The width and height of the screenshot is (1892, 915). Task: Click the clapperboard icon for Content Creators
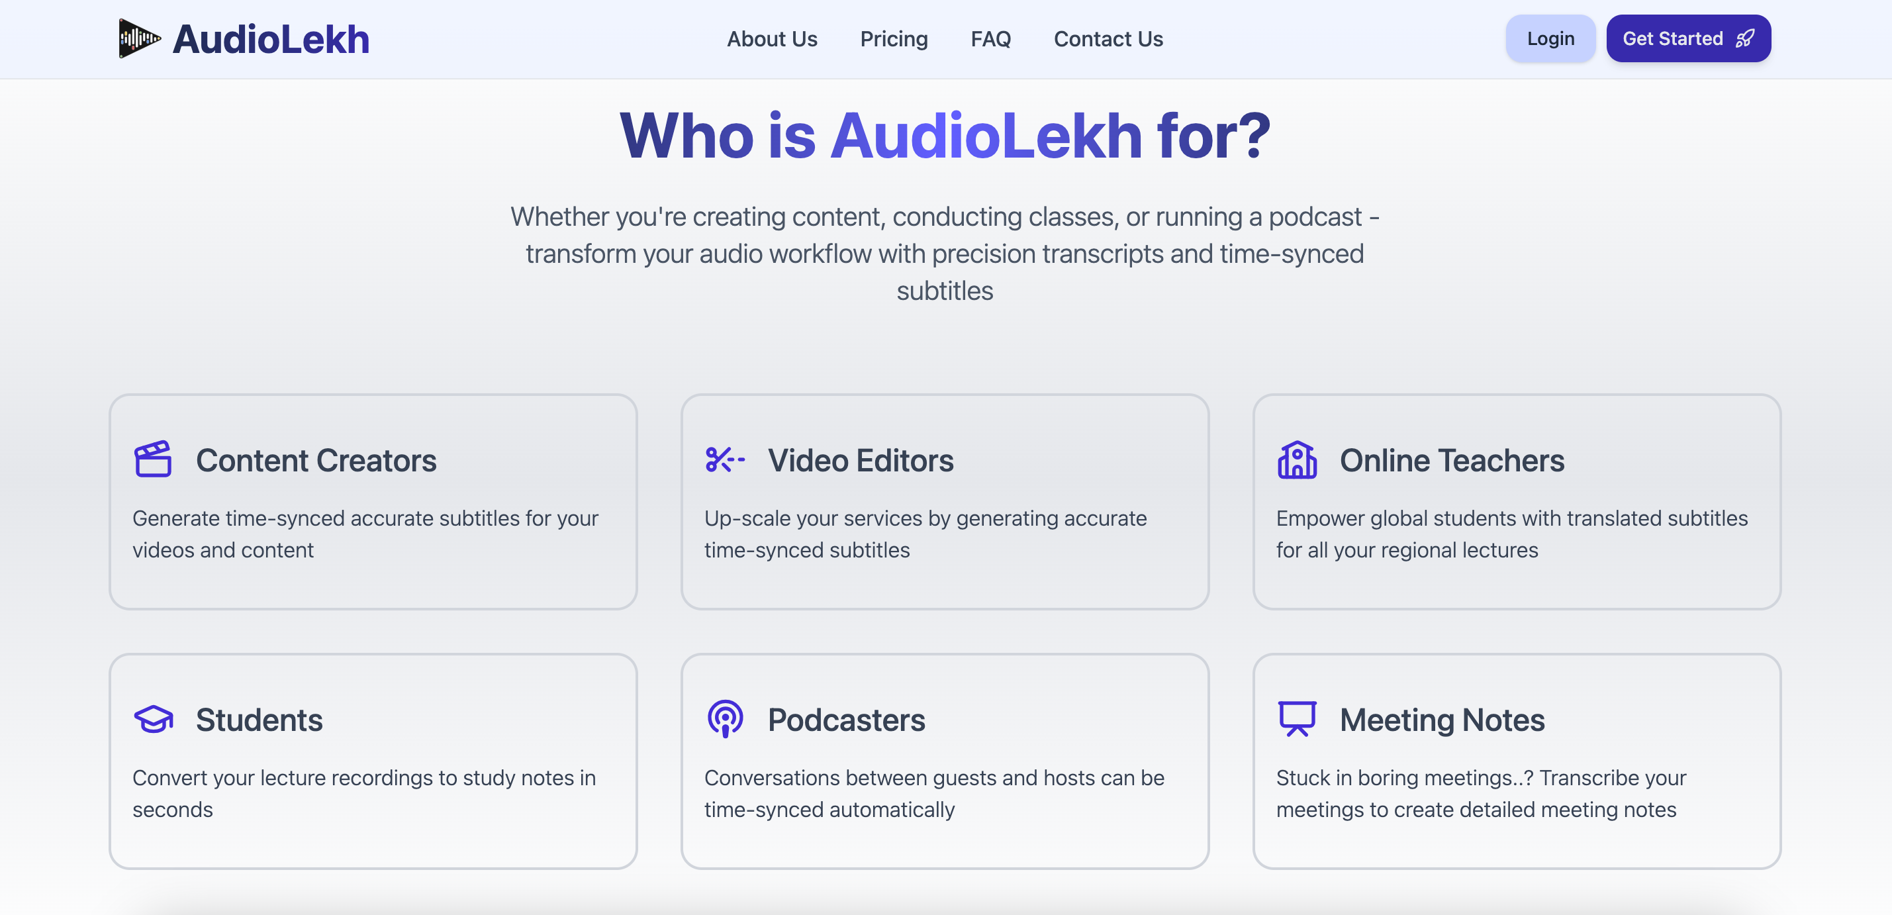coord(153,459)
